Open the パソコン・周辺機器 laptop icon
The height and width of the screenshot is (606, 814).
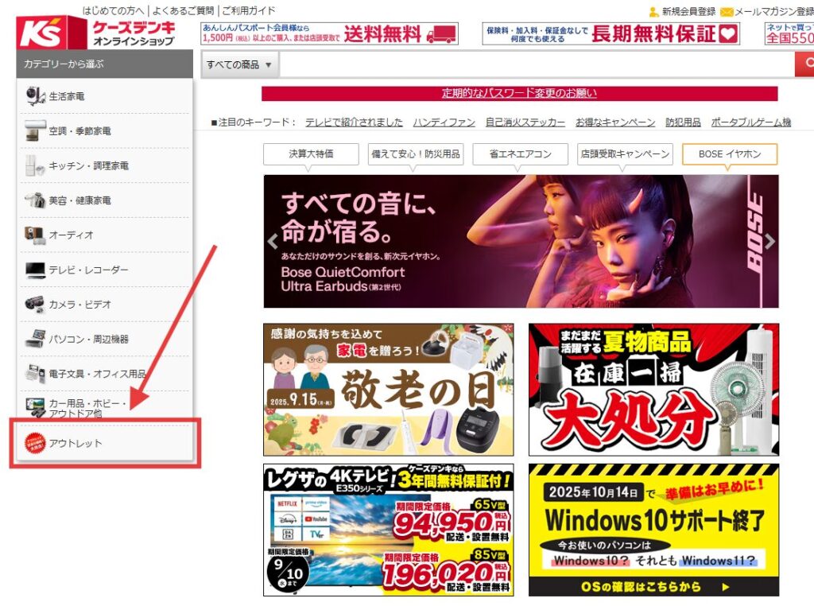point(35,339)
